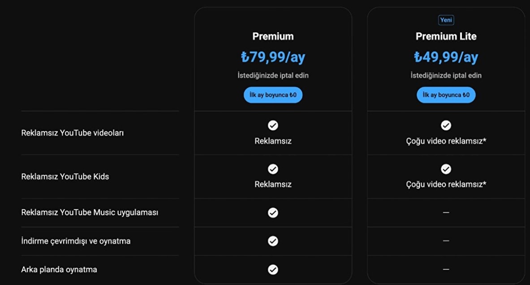Click the Yeni badge above Premium Lite

[x=446, y=20]
